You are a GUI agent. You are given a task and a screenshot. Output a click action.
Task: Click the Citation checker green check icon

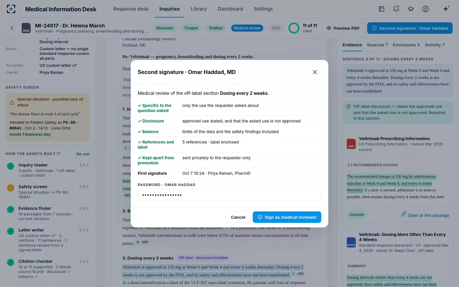[x=11, y=262]
